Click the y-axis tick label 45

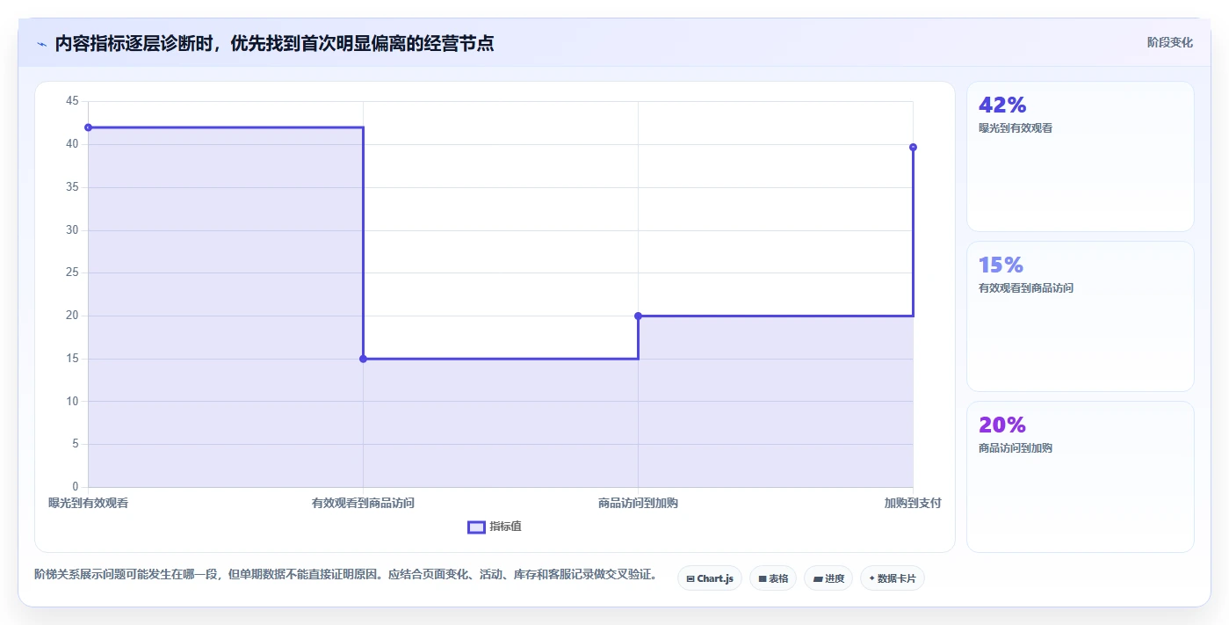pyautogui.click(x=72, y=101)
